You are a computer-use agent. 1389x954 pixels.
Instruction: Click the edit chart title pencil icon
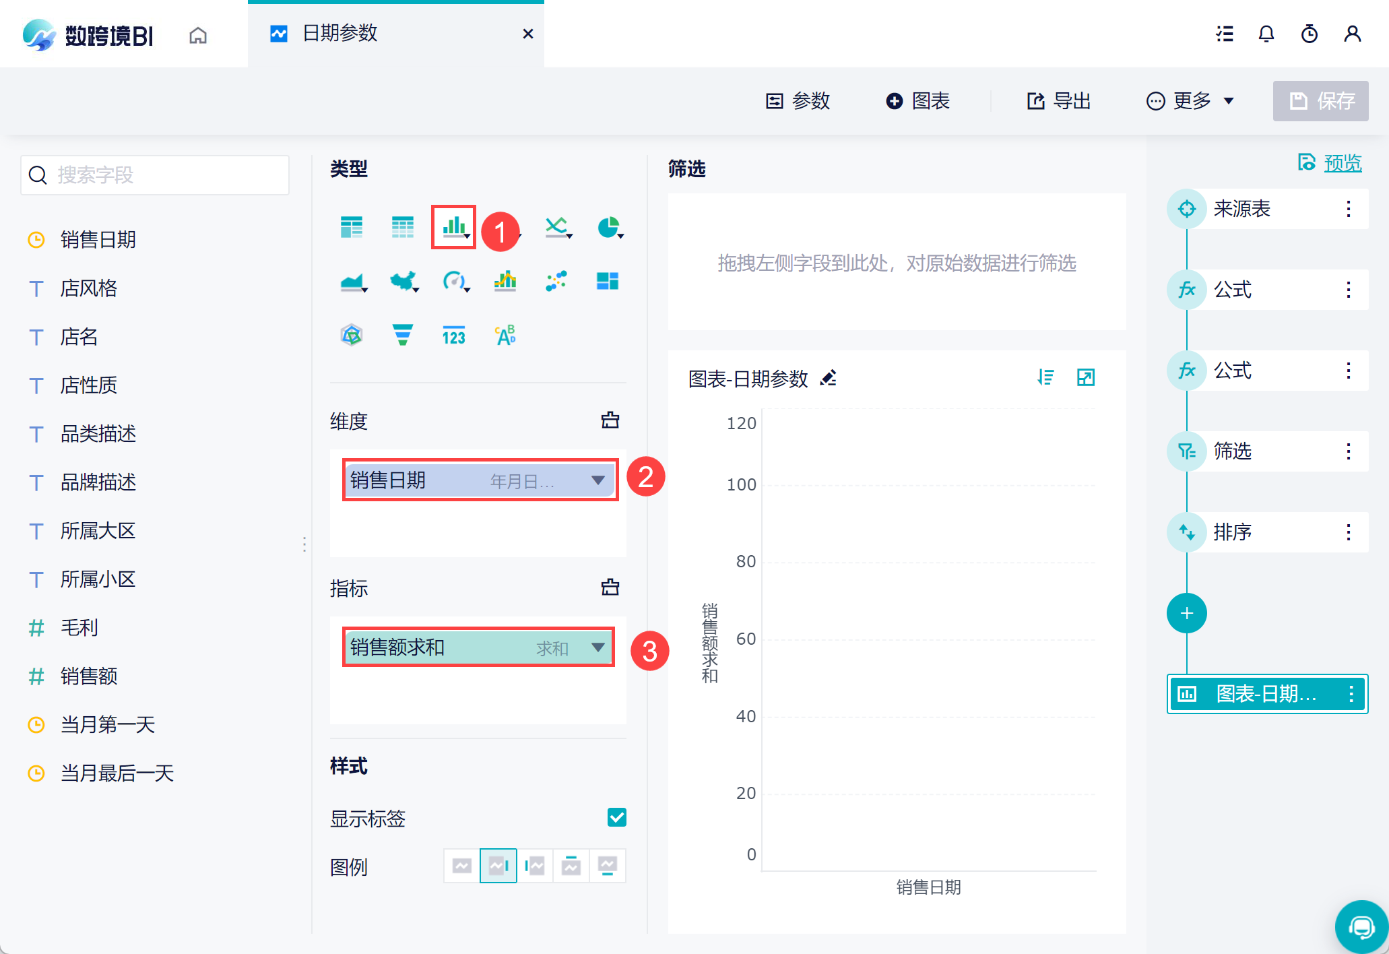829,378
